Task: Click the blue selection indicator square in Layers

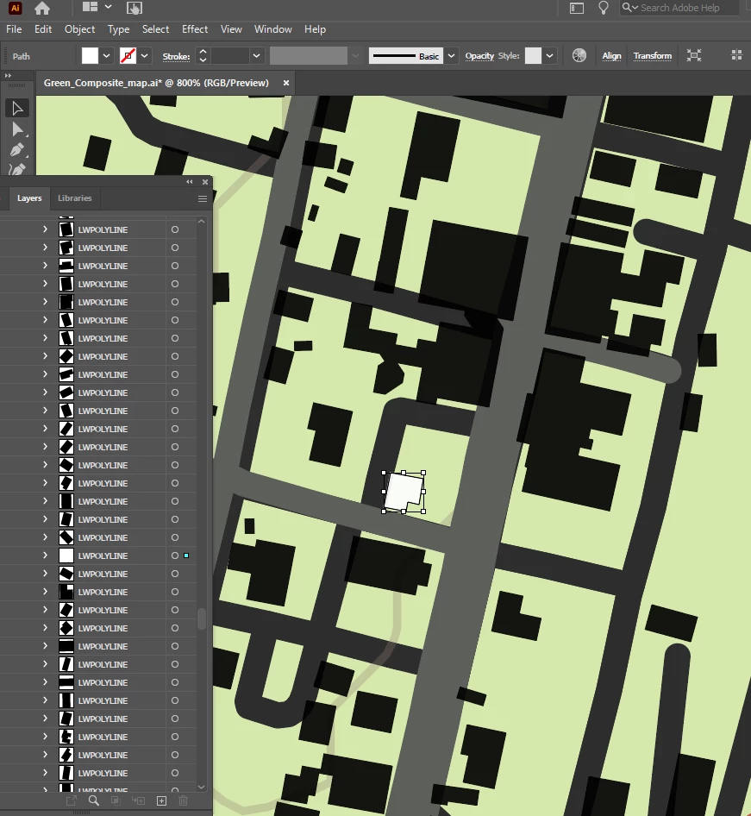Action: click(x=186, y=556)
